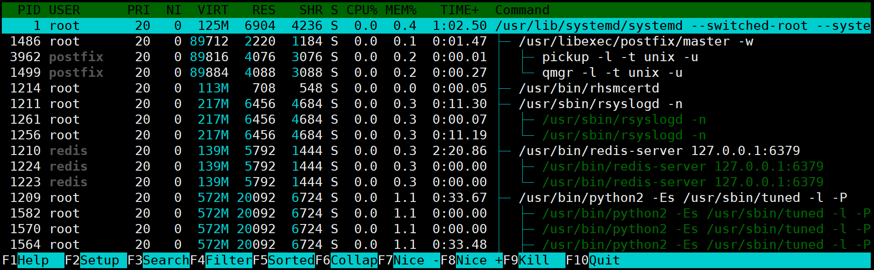Sort by the NI column header
This screenshot has width=874, height=270.
tap(174, 10)
